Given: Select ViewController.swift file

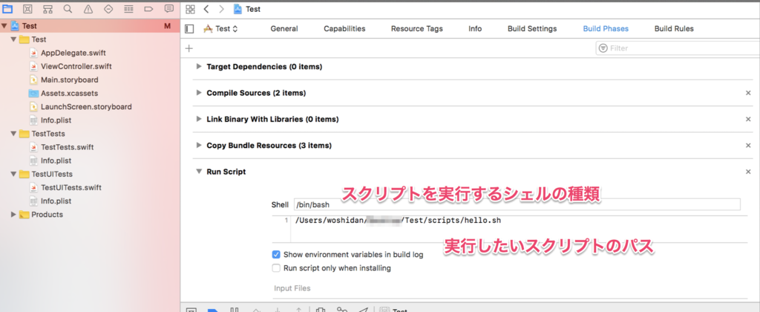Looking at the screenshot, I should (76, 66).
